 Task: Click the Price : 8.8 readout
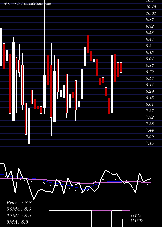(19, 203)
